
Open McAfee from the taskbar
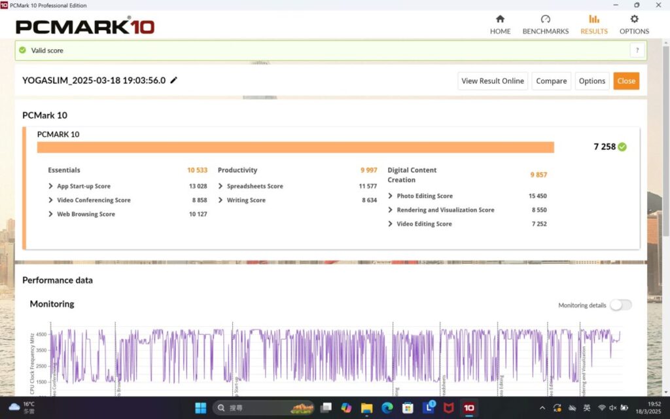pyautogui.click(x=449, y=408)
